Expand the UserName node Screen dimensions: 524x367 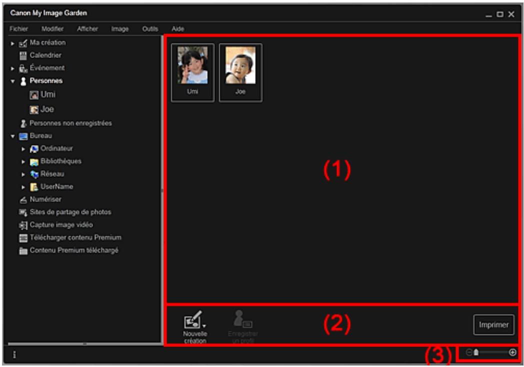(23, 187)
